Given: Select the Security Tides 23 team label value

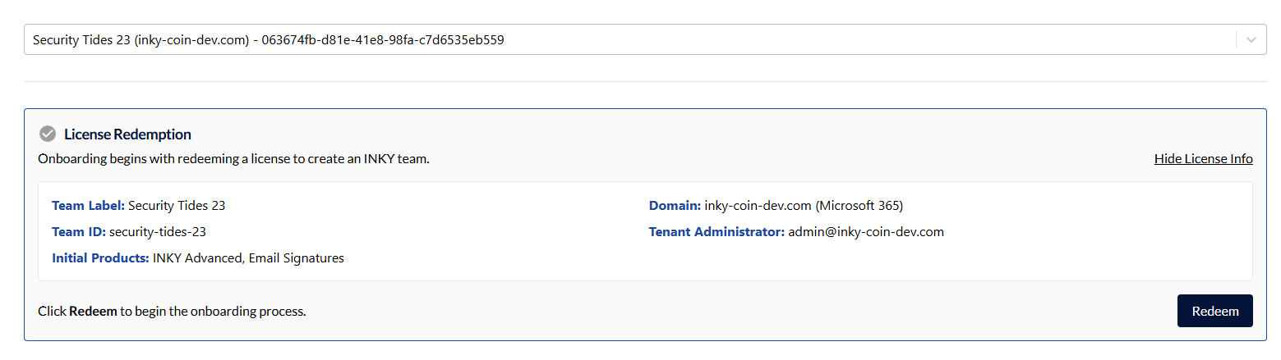Looking at the screenshot, I should (x=177, y=206).
